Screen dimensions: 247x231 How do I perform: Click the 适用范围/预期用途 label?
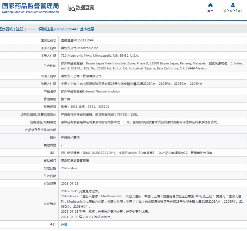(43, 122)
